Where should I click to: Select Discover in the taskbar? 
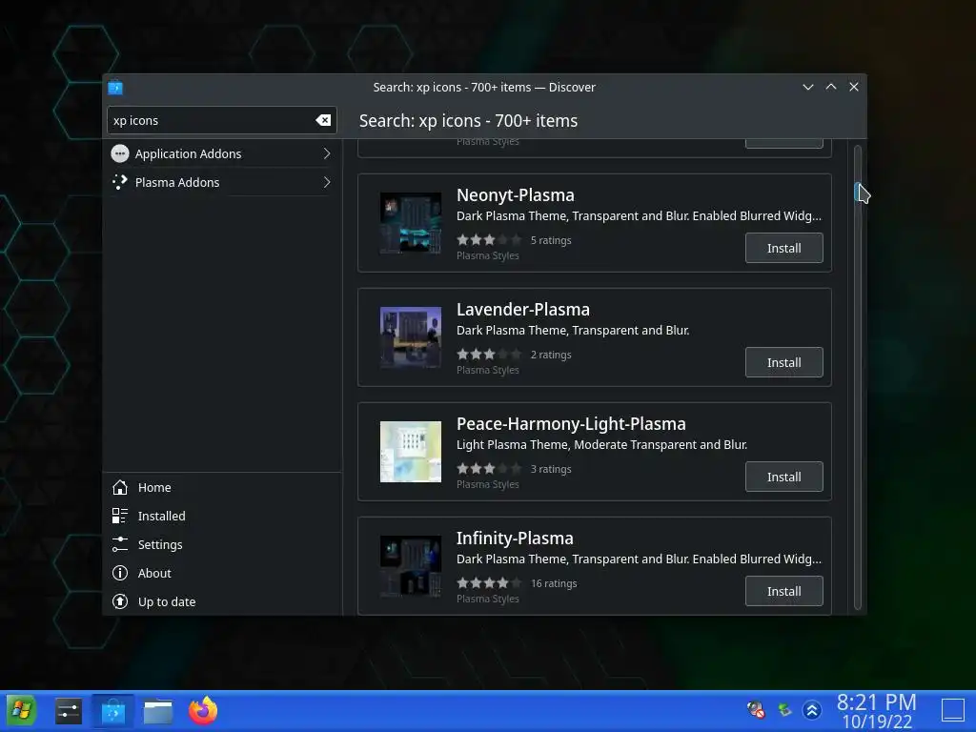[x=113, y=711]
